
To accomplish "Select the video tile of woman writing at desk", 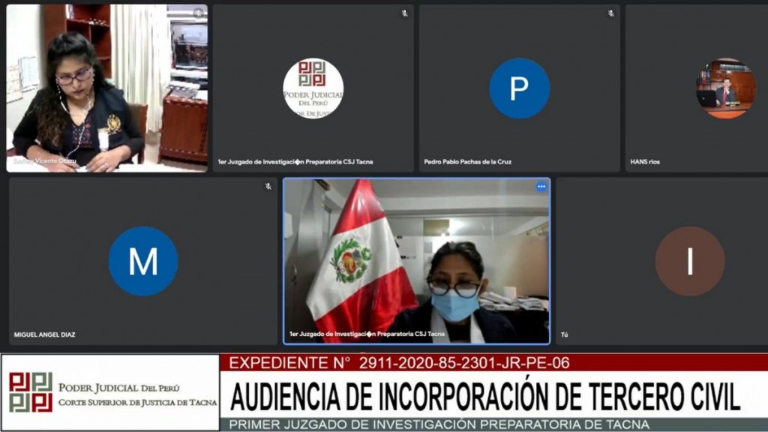I will (x=106, y=88).
